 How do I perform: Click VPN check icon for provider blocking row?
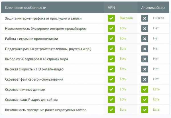[x=111, y=29]
